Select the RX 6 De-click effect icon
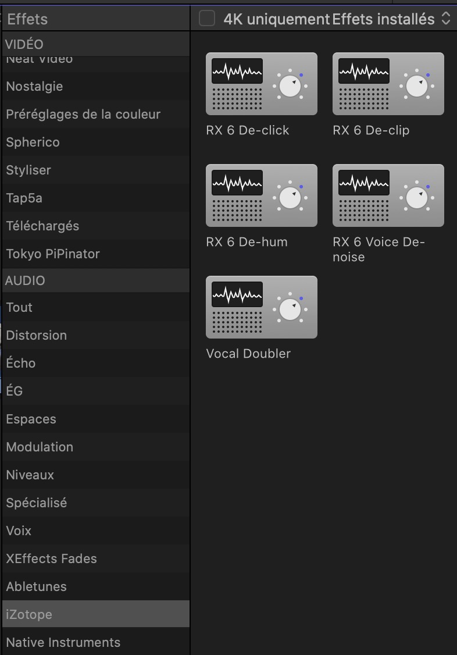The image size is (457, 655). 261,84
